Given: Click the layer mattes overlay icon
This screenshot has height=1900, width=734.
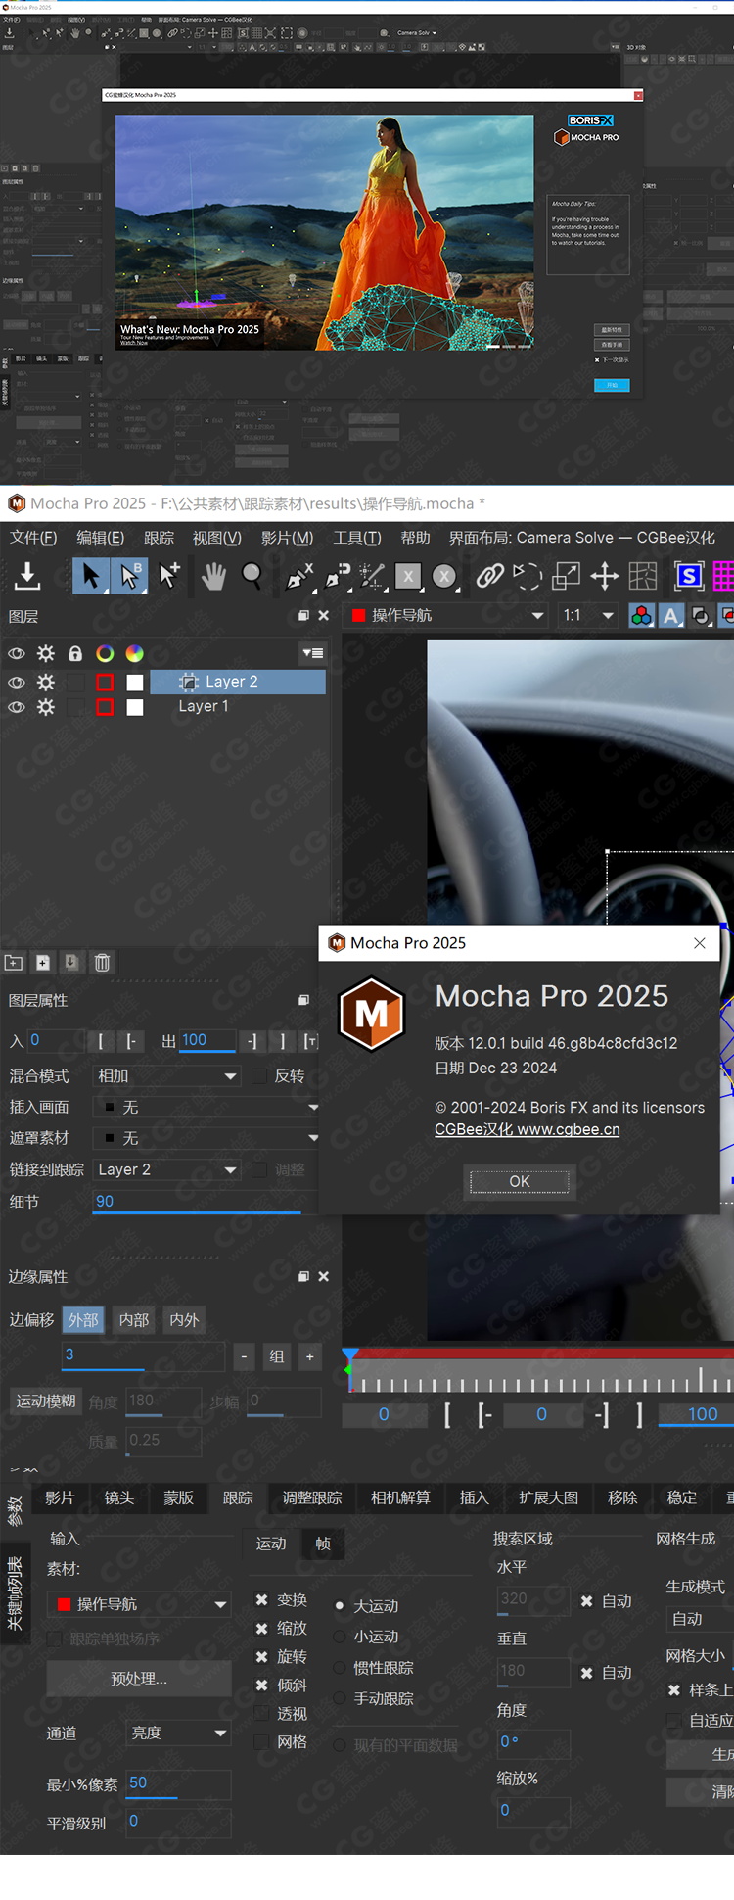Looking at the screenshot, I should click(701, 615).
